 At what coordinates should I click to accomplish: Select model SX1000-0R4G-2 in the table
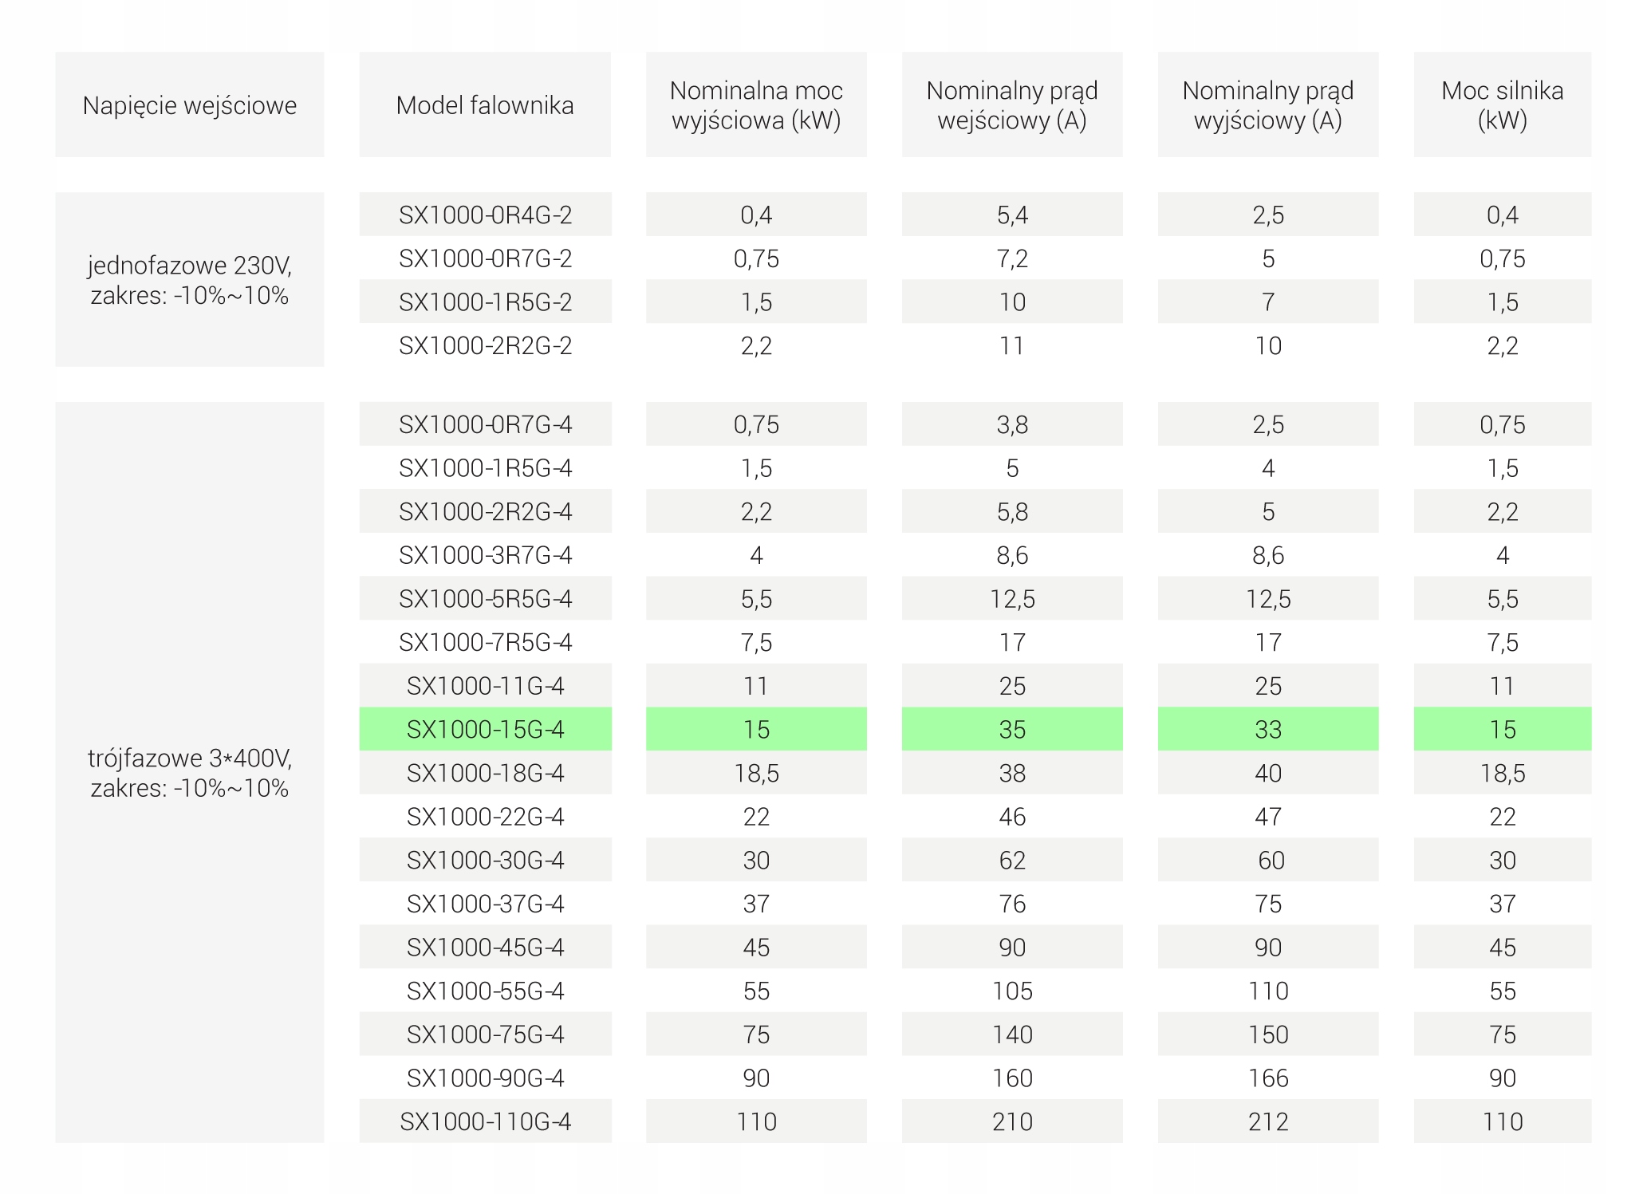click(x=485, y=215)
